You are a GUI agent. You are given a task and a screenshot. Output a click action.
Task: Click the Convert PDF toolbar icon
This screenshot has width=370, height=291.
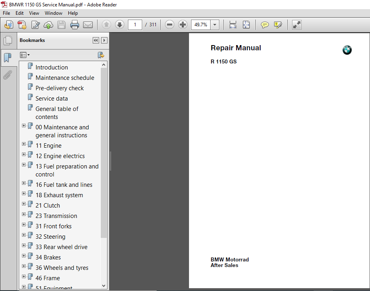[x=22, y=25]
